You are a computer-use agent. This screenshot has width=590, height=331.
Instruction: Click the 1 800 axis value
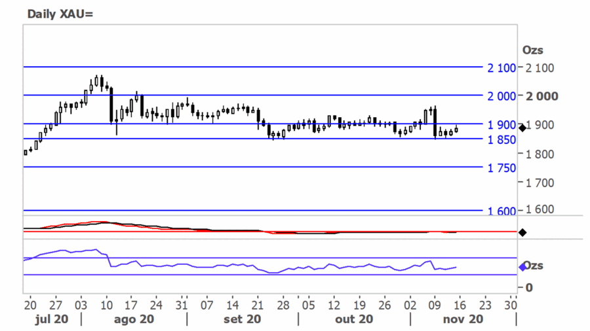click(x=540, y=154)
